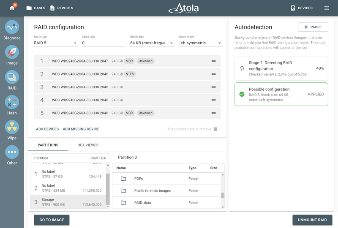Open the Reports menu
This screenshot has height=228, width=338.
click(x=62, y=8)
